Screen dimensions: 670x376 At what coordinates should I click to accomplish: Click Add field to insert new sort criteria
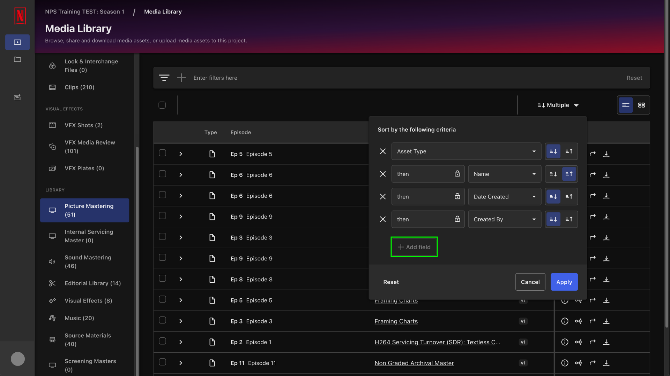coord(414,247)
